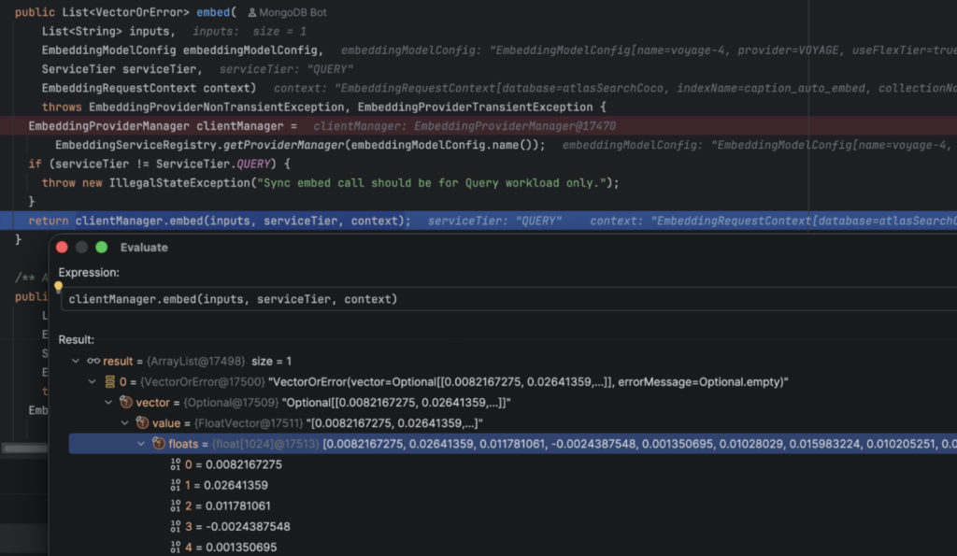Click the lightbulb hint icon beside Expression
957x556 pixels.
point(58,286)
